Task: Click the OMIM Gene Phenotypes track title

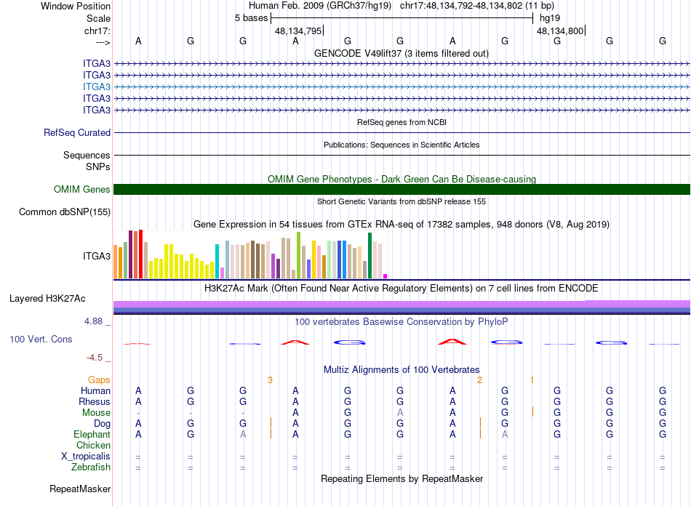Action: click(x=402, y=179)
